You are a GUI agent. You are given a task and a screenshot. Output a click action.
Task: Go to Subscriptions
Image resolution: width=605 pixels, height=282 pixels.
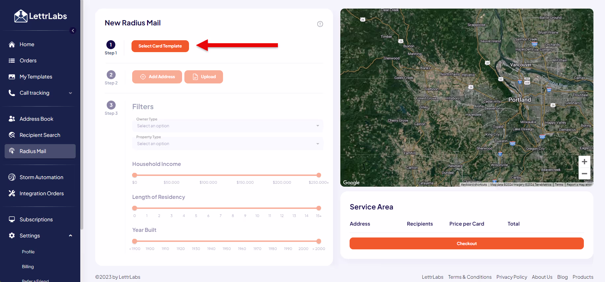pos(40,219)
